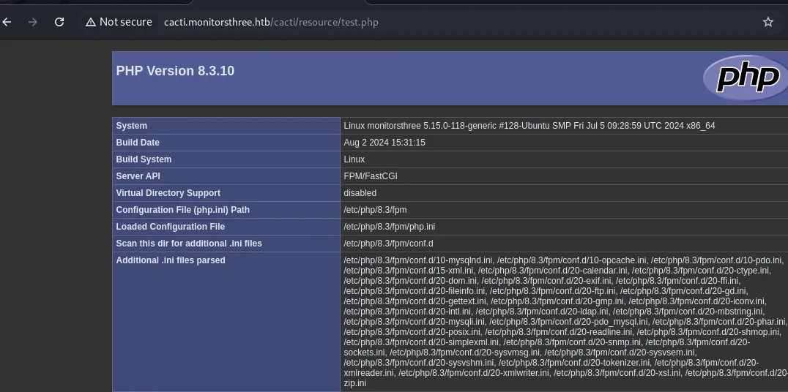Image resolution: width=788 pixels, height=392 pixels.
Task: Select the disabled value
Action: click(360, 193)
